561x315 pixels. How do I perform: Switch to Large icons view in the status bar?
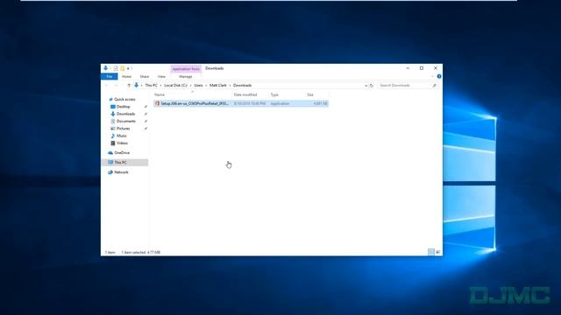pyautogui.click(x=438, y=252)
